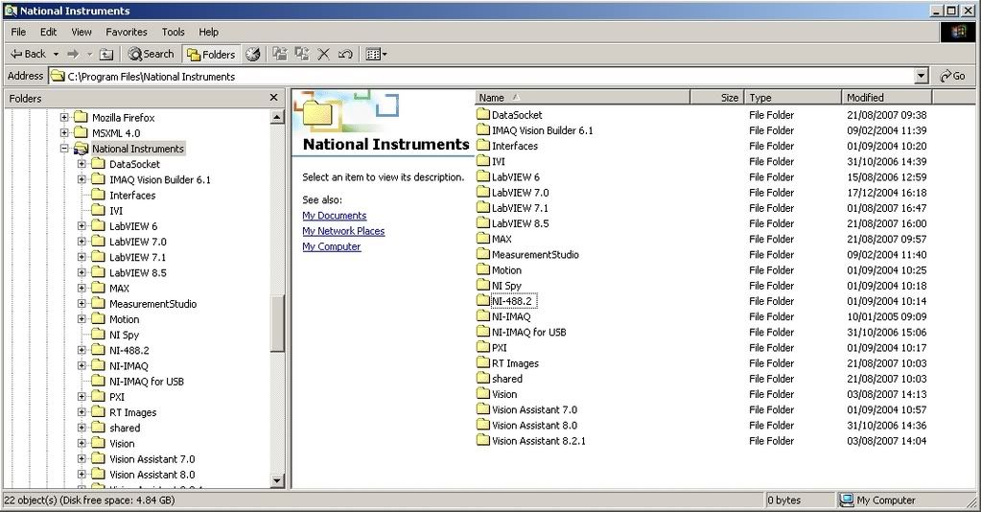Viewport: 981px width, 512px height.
Task: Select the LabVIEW 7.0 folder icon in list
Action: click(x=482, y=192)
